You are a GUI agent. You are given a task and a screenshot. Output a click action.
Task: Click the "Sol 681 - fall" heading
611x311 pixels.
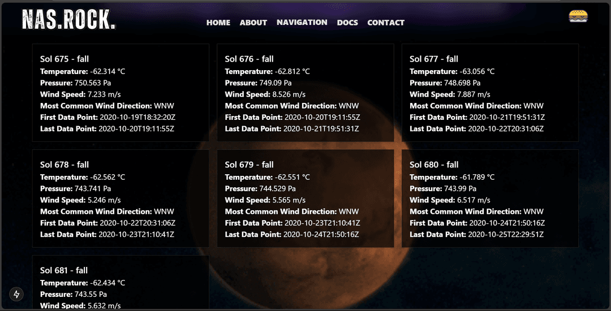64,270
